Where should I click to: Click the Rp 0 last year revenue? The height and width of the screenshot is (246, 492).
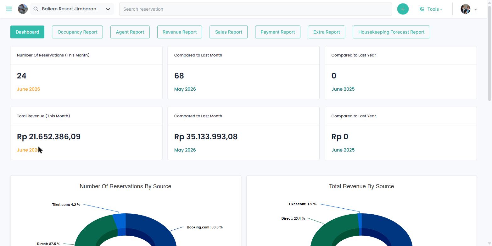click(340, 137)
